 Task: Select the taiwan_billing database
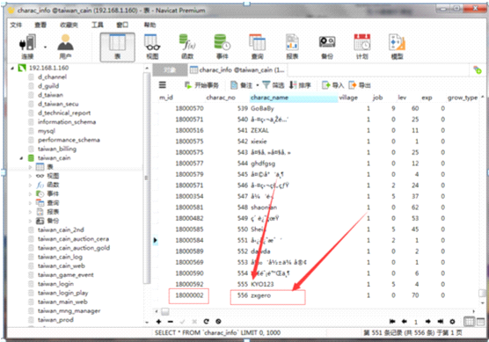57,149
